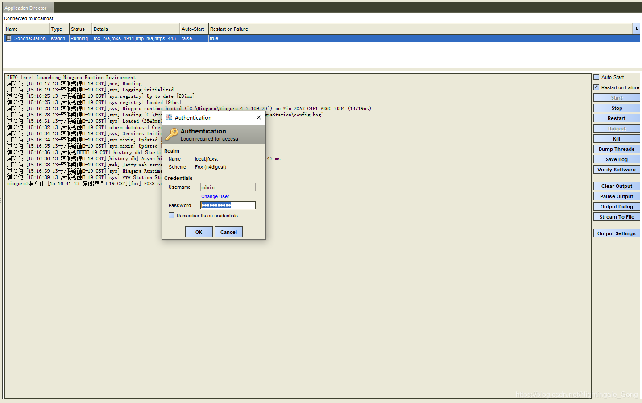Open Output Settings
Image resolution: width=642 pixels, height=403 pixels.
point(617,233)
